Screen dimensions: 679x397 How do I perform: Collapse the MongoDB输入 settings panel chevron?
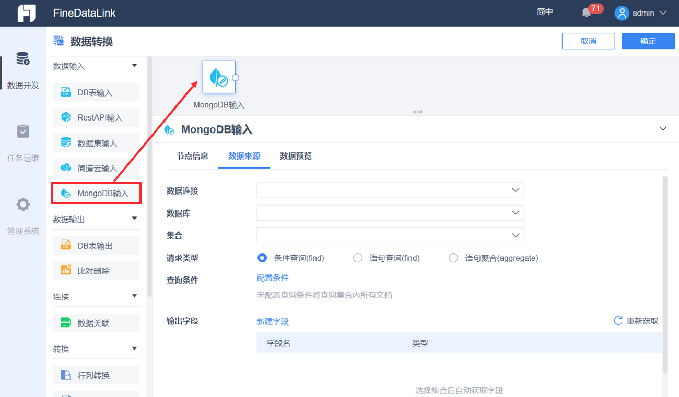pyautogui.click(x=663, y=128)
